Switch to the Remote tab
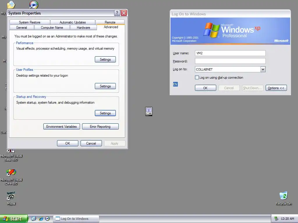Screen dimensions: 298x223 pos(110,22)
